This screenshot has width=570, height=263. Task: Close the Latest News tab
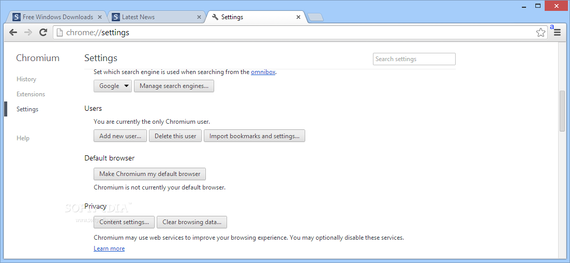tap(199, 17)
